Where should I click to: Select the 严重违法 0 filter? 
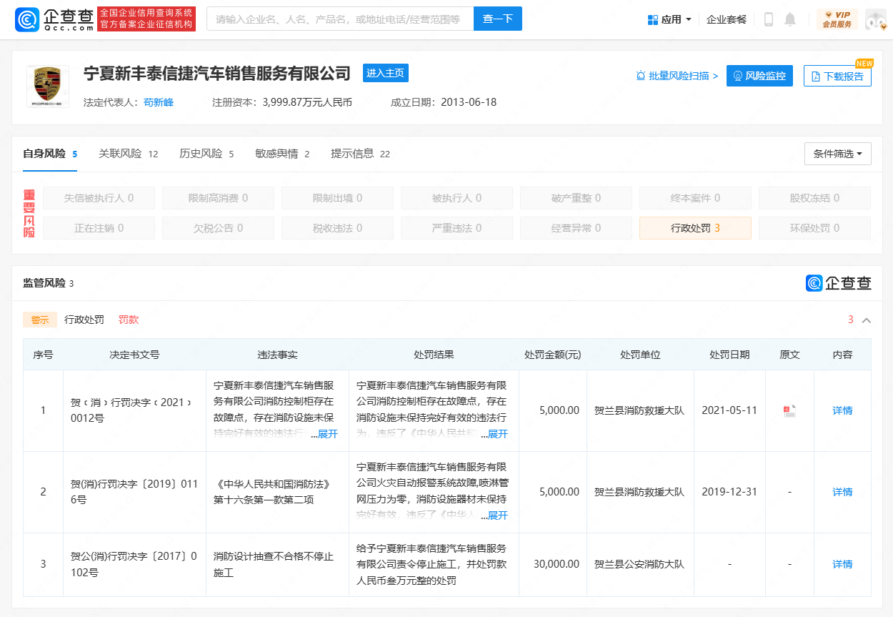(457, 228)
